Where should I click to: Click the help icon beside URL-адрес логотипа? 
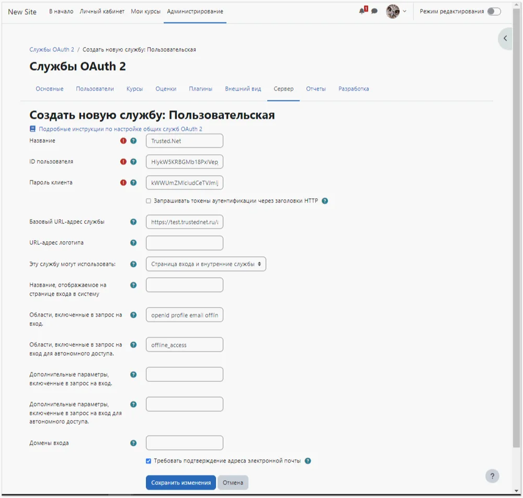pyautogui.click(x=133, y=243)
